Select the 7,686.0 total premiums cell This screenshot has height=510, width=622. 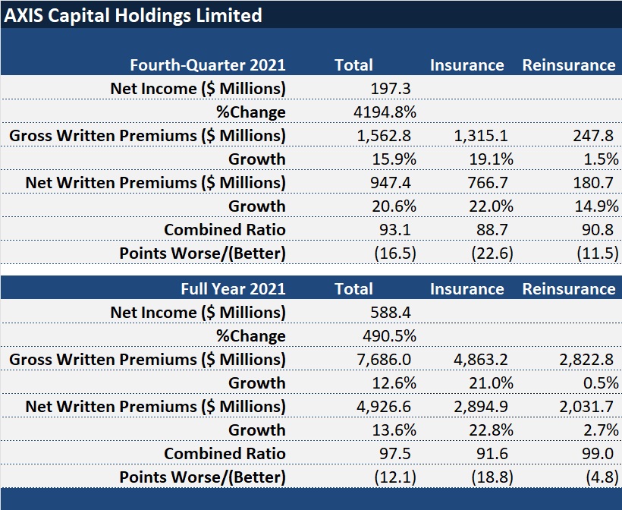click(384, 359)
